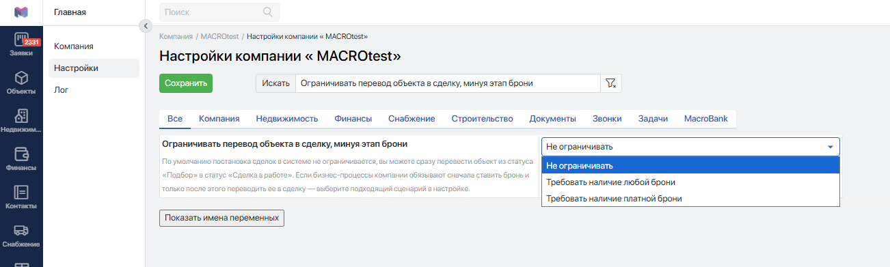
Task: Click Показать имена переменных button
Action: [221, 218]
